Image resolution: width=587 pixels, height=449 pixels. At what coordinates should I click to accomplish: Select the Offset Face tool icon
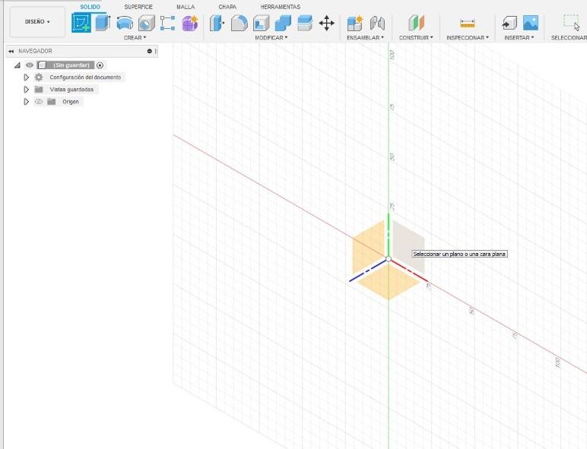click(305, 24)
